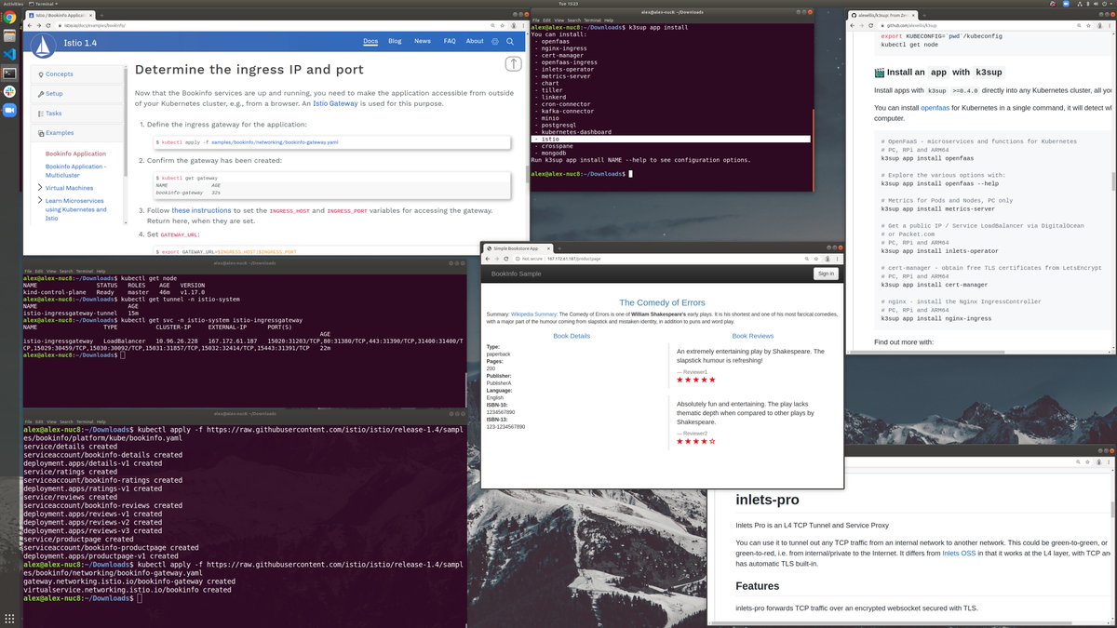Go back in the Istio browser window
Image resolution: width=1117 pixels, height=628 pixels.
pos(31,26)
